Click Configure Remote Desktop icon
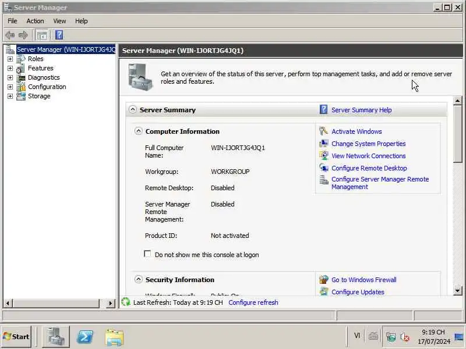Viewport: 466px width, 349px height. click(323, 168)
